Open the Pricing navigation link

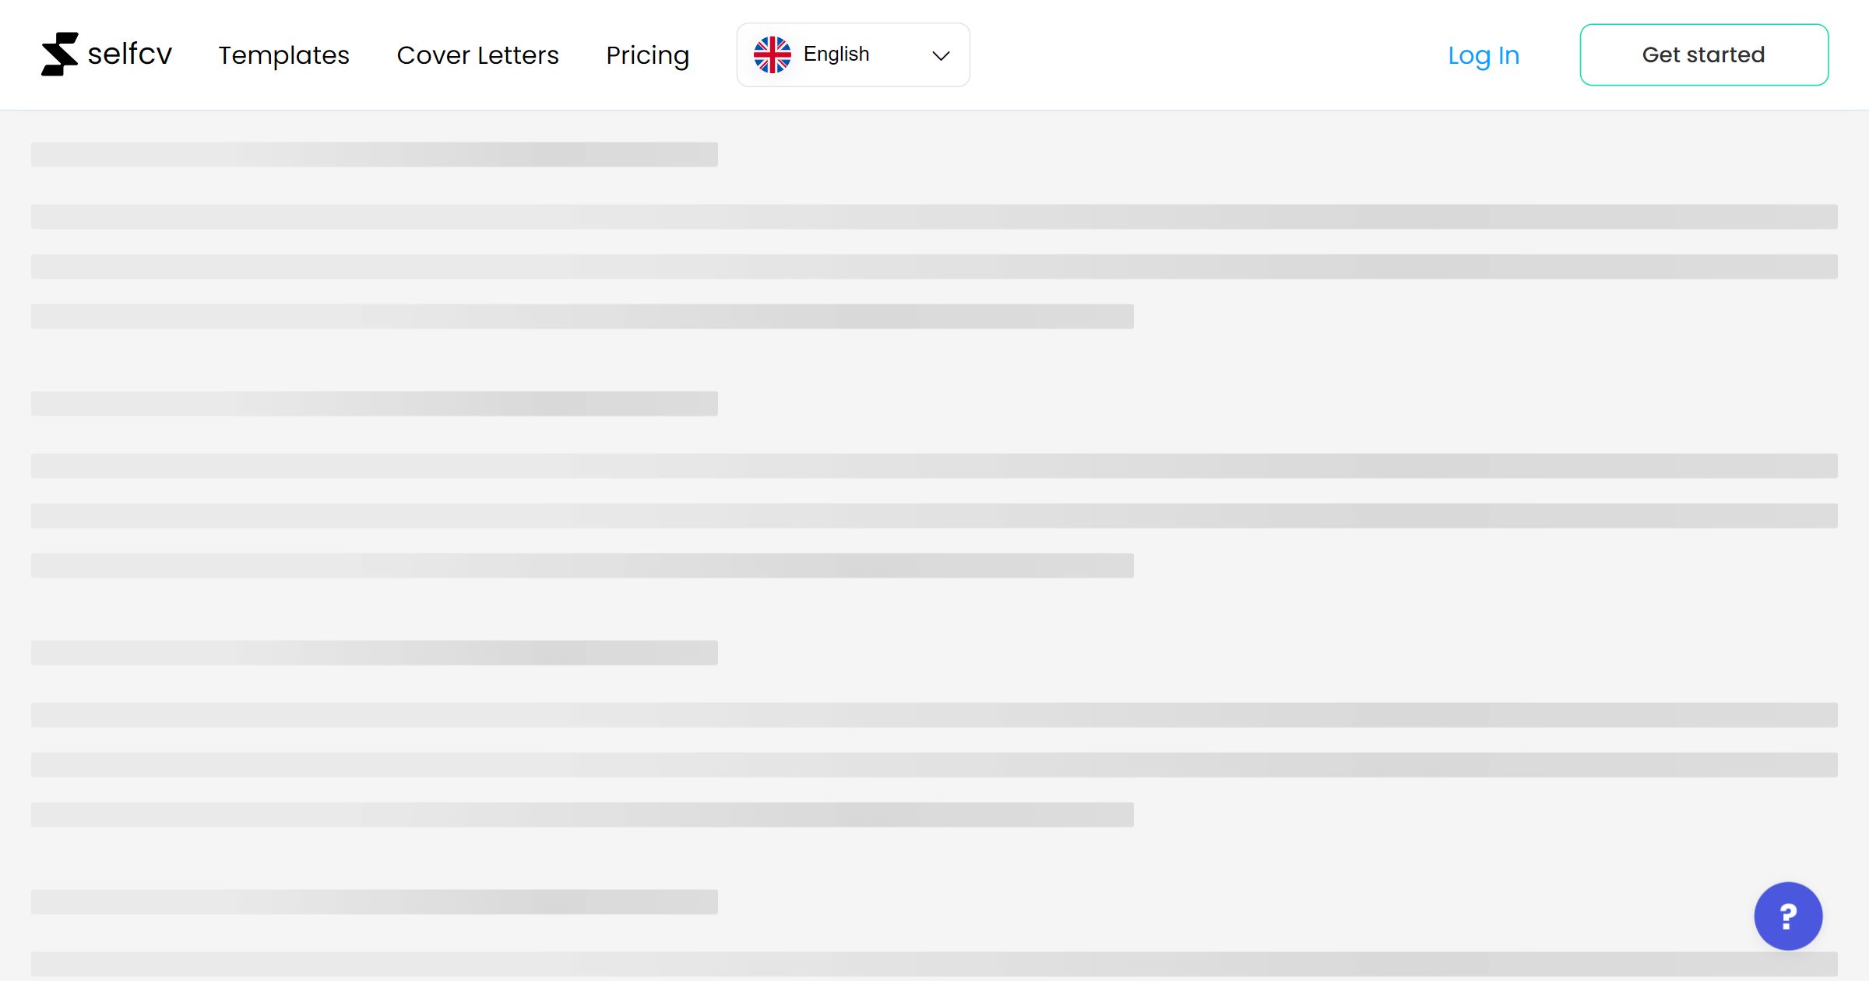pos(647,55)
